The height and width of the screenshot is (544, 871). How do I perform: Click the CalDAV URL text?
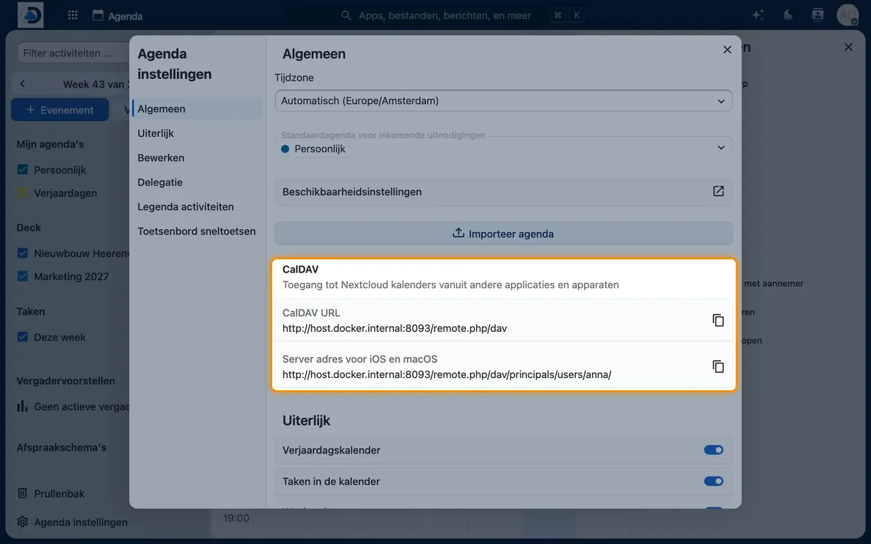[395, 328]
